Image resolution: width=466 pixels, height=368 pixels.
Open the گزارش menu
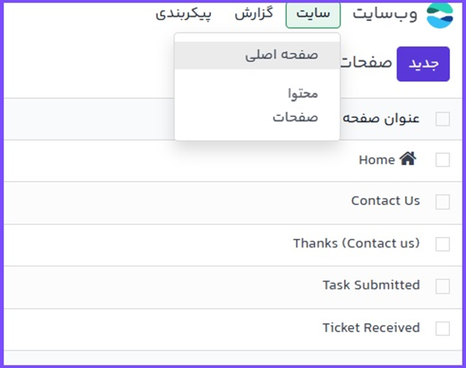tap(254, 13)
